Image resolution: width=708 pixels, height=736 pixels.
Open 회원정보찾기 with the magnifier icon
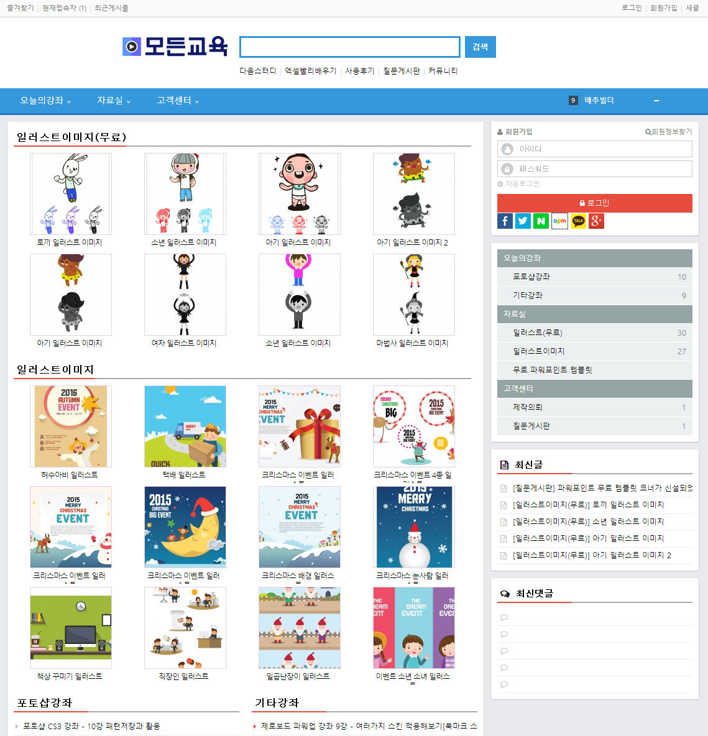(668, 132)
